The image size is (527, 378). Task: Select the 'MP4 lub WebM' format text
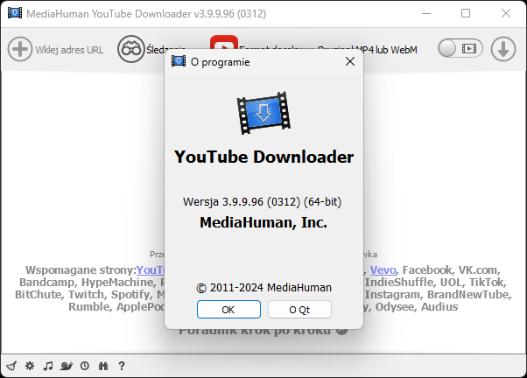(386, 50)
